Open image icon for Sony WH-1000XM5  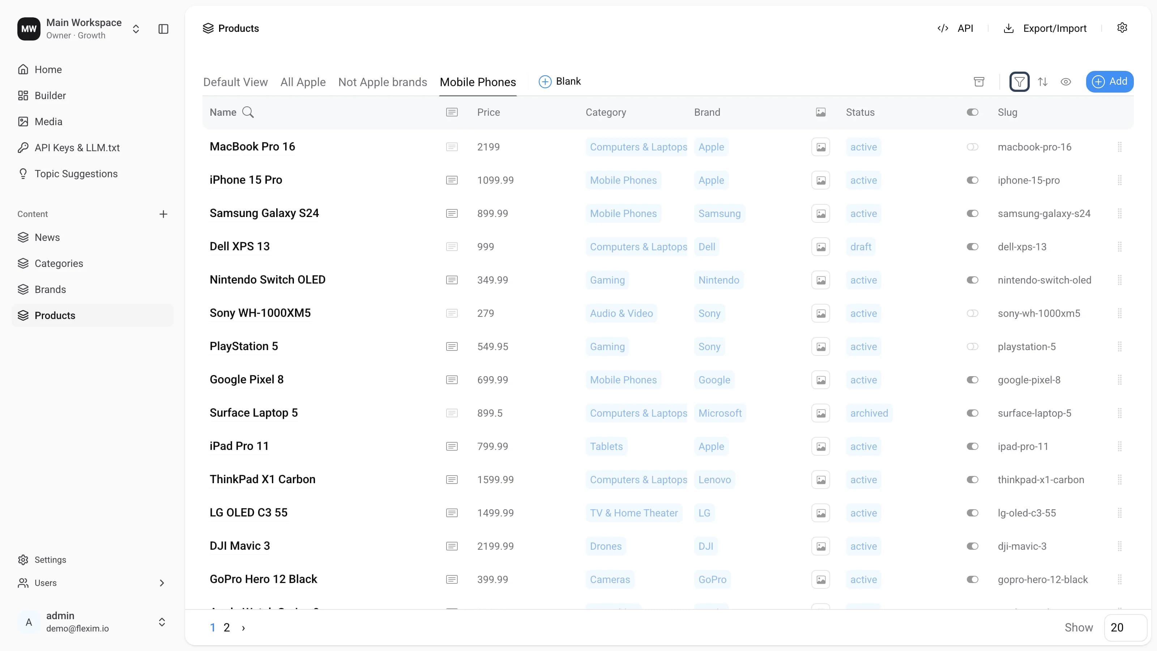coord(821,313)
